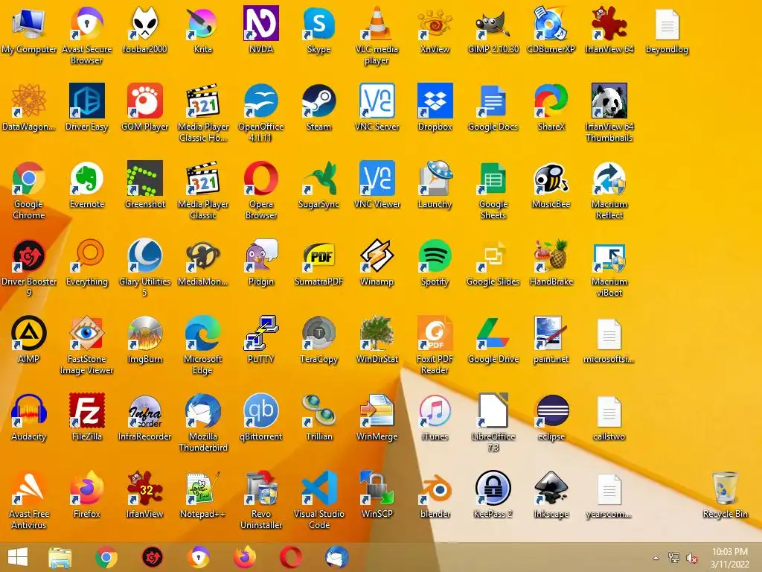Select the Driver Easy icon
762x572 pixels.
click(x=86, y=101)
